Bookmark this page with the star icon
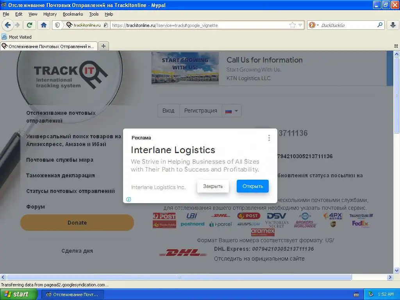This screenshot has height=300, width=400. (292, 25)
